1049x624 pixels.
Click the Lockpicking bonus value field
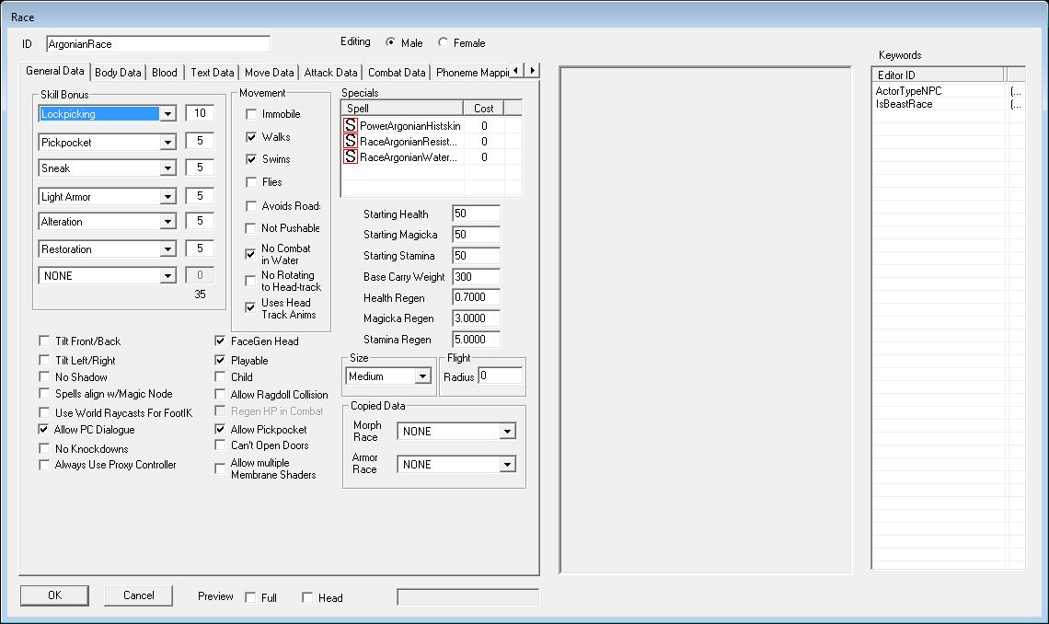tap(200, 113)
